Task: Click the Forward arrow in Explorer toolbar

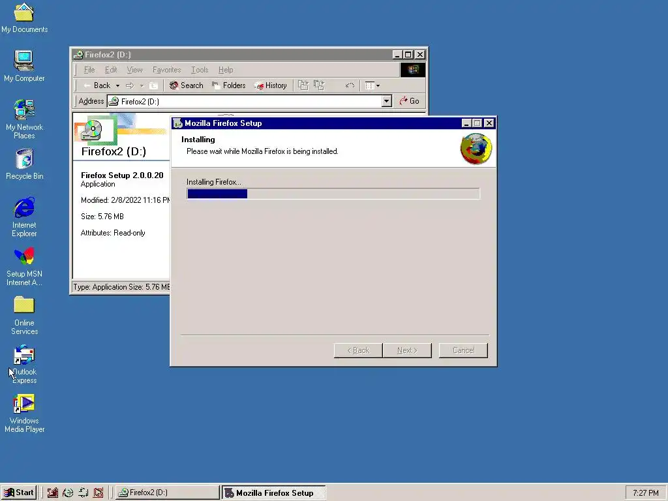Action: click(130, 85)
